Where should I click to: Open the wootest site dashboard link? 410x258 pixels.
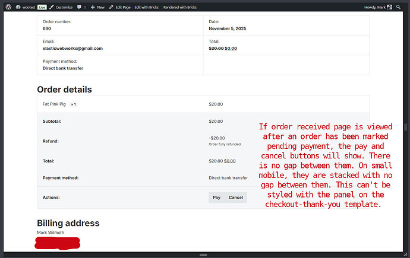[x=26, y=7]
